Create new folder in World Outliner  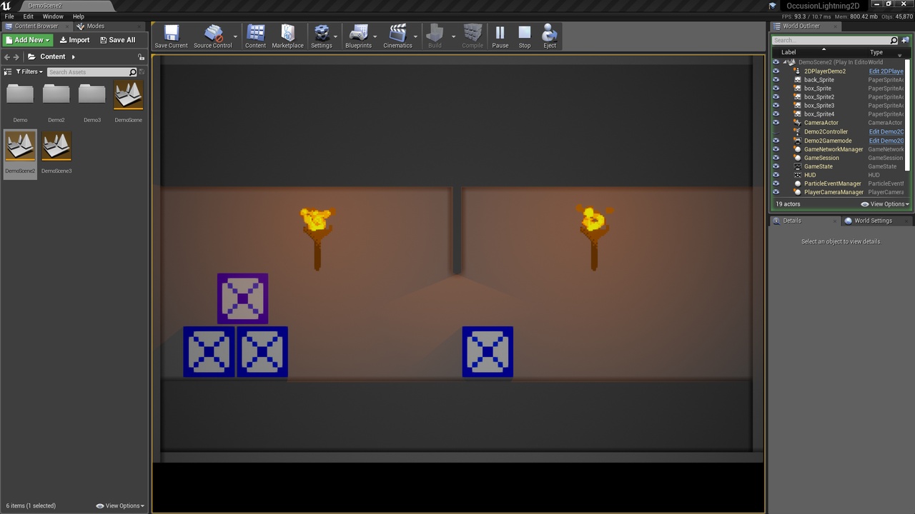[x=905, y=41]
